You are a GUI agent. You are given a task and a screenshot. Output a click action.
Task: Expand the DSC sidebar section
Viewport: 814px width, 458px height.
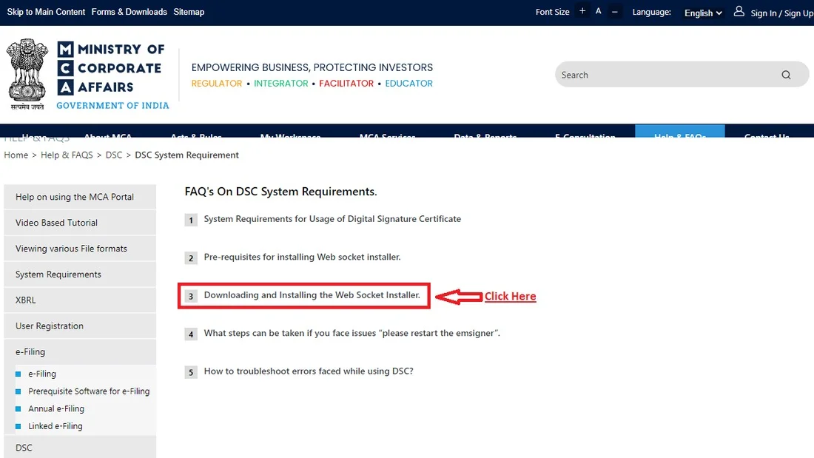(x=80, y=447)
